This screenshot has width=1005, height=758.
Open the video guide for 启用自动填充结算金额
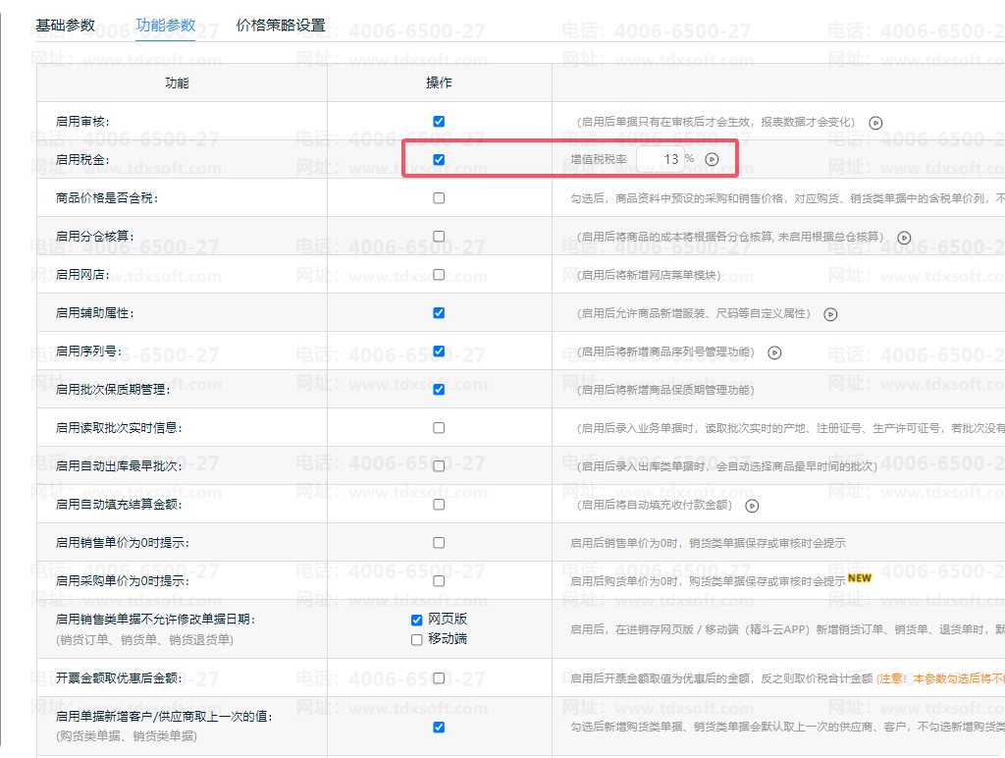752,506
